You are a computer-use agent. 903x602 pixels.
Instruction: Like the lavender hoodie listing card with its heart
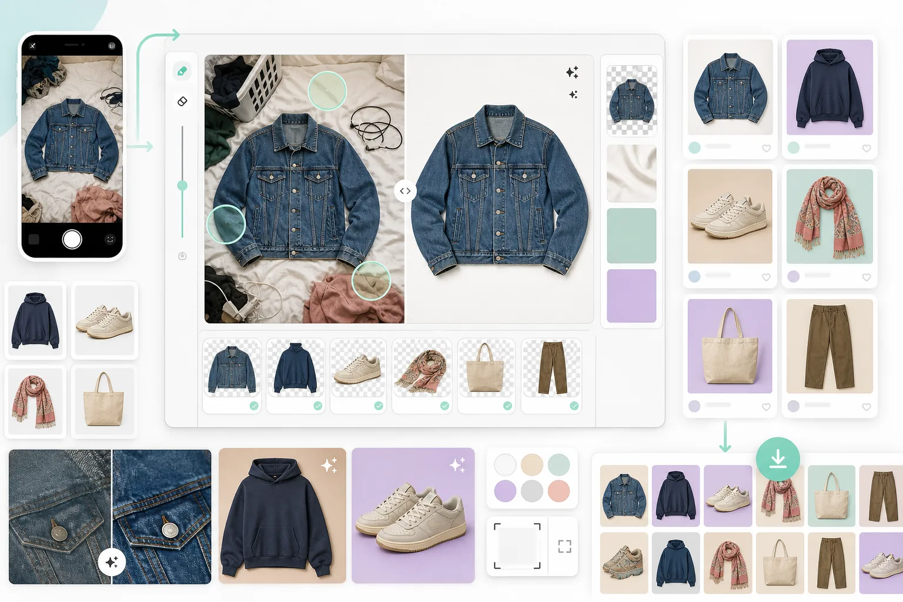(x=866, y=149)
